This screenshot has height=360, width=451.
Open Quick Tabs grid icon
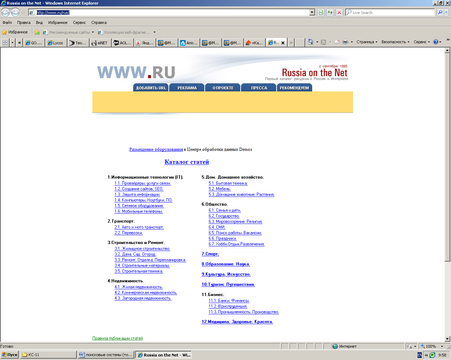click(x=5, y=43)
